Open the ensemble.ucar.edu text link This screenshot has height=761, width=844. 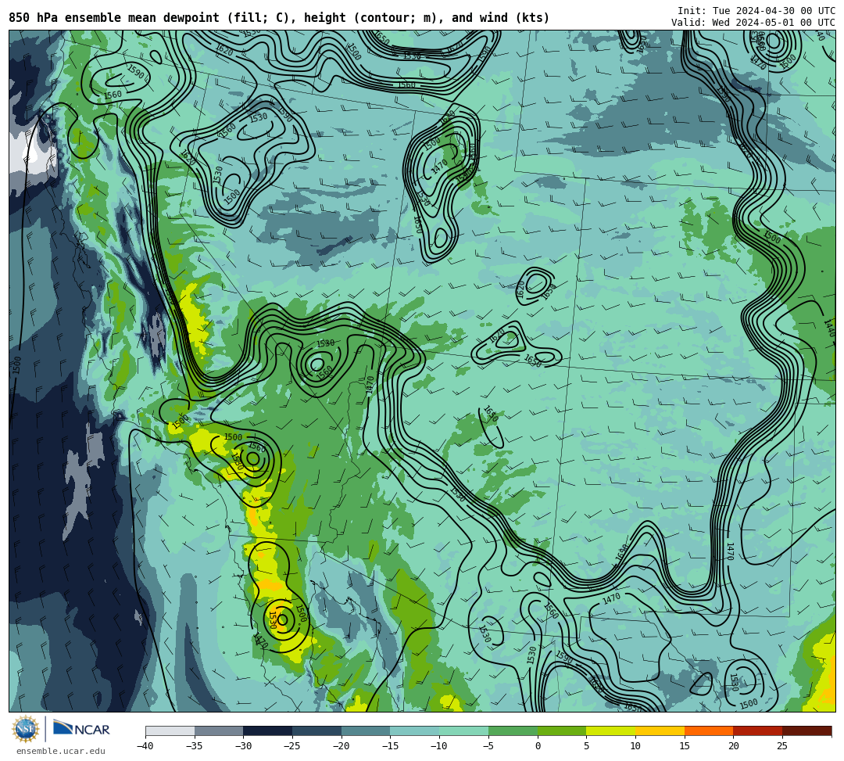coord(60,751)
